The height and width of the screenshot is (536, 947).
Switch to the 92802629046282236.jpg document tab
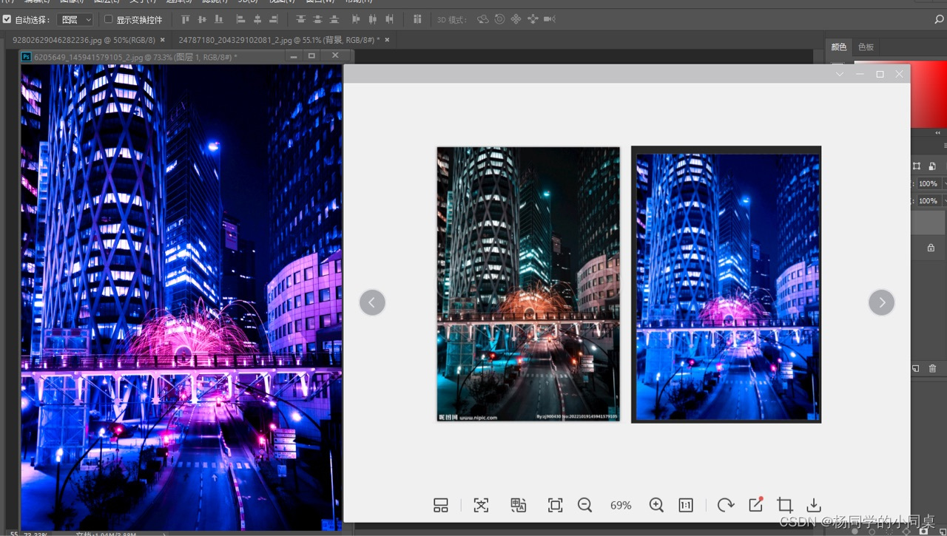coord(84,40)
